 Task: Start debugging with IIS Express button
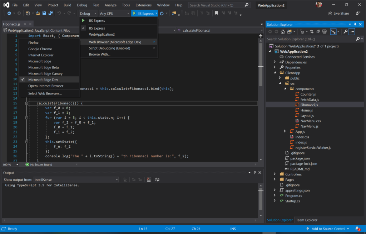(x=143, y=14)
